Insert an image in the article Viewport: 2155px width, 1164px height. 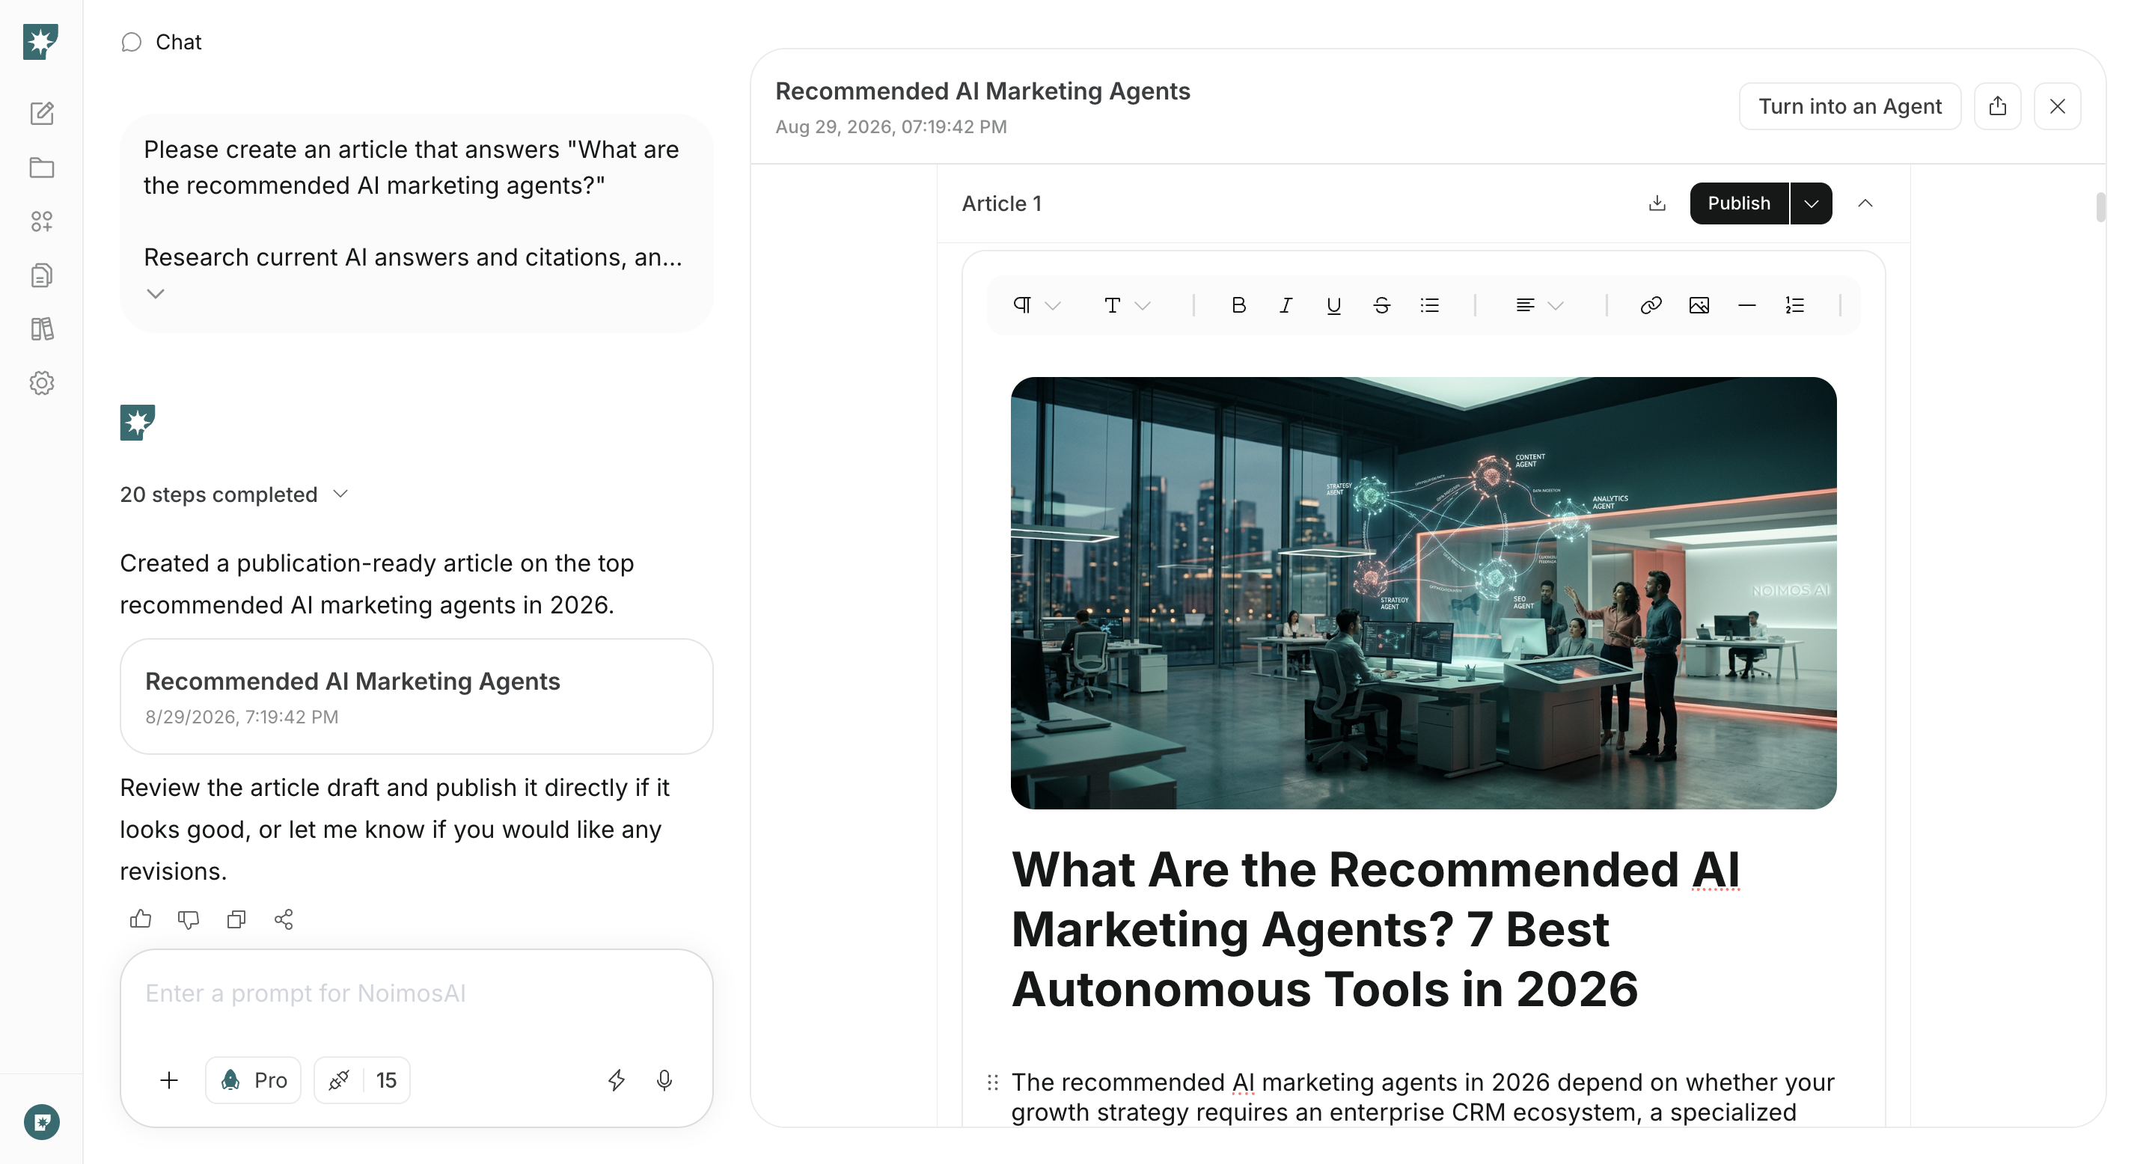pos(1699,305)
